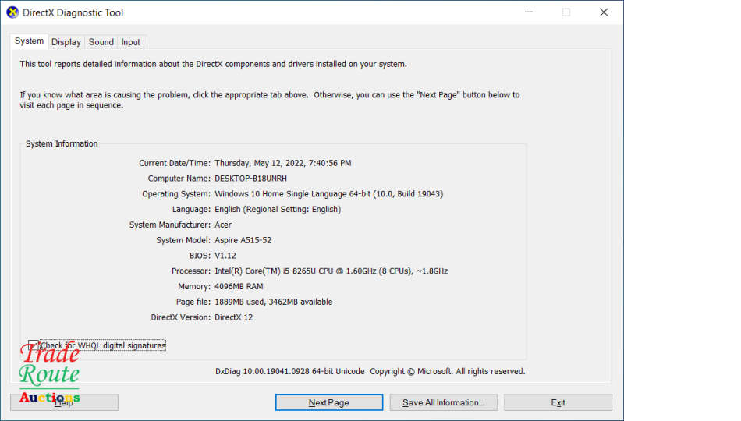Select the System tab
The image size is (741, 421).
click(30, 41)
